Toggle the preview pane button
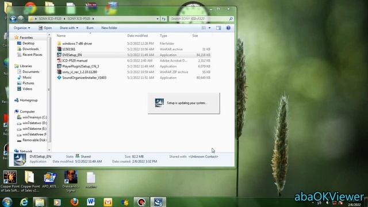This screenshot has height=207, width=368. tap(218, 28)
